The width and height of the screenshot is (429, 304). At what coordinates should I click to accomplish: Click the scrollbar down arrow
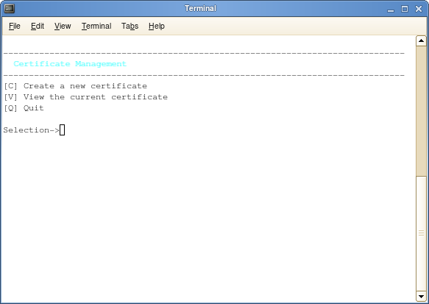click(x=421, y=297)
